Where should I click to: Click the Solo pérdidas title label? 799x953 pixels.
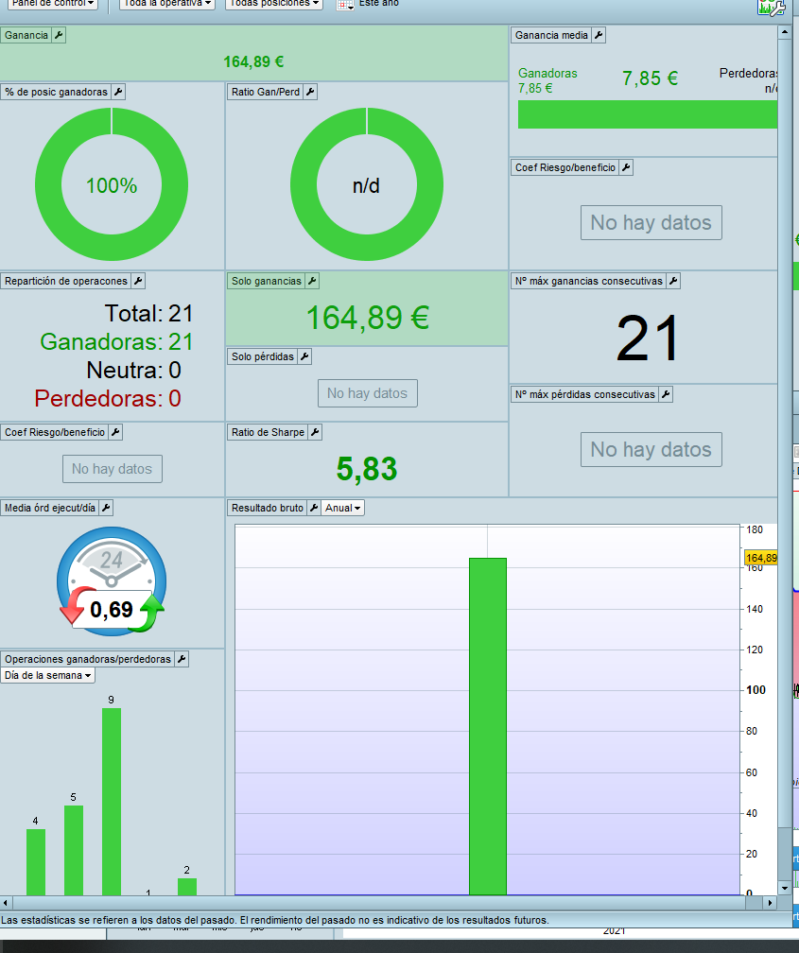tap(263, 356)
